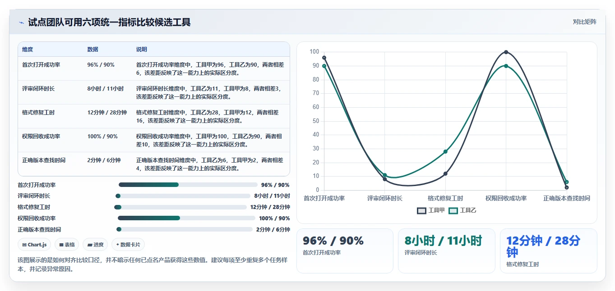Image resolution: width=615 pixels, height=291 pixels.
Task: Click the 工具甲 data point at 权限回收成功率
Action: (506, 52)
